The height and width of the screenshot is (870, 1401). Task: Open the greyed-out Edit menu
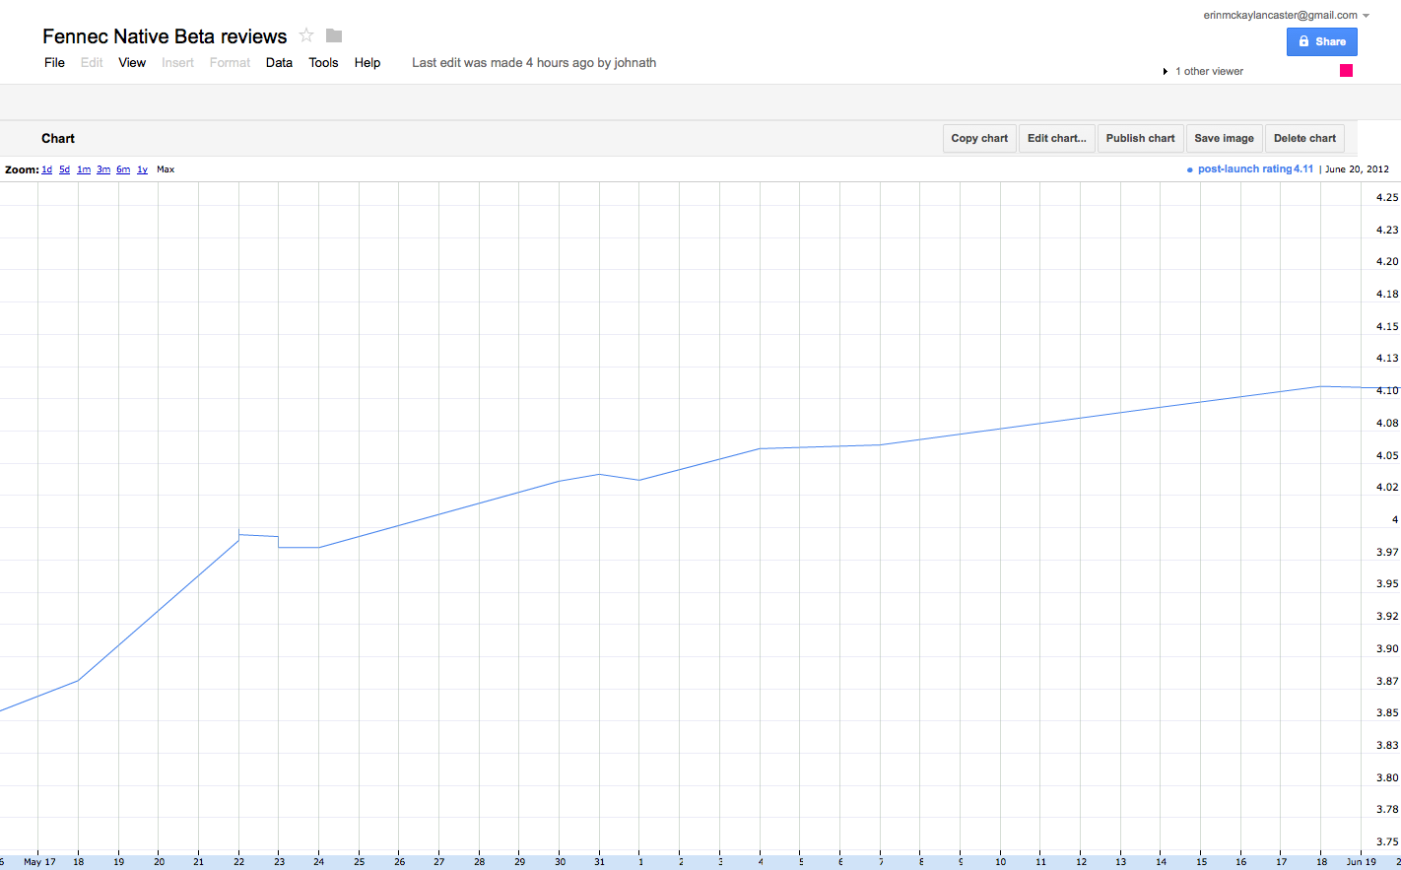coord(92,62)
